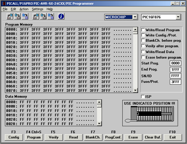Open the File menu

pos(5,9)
